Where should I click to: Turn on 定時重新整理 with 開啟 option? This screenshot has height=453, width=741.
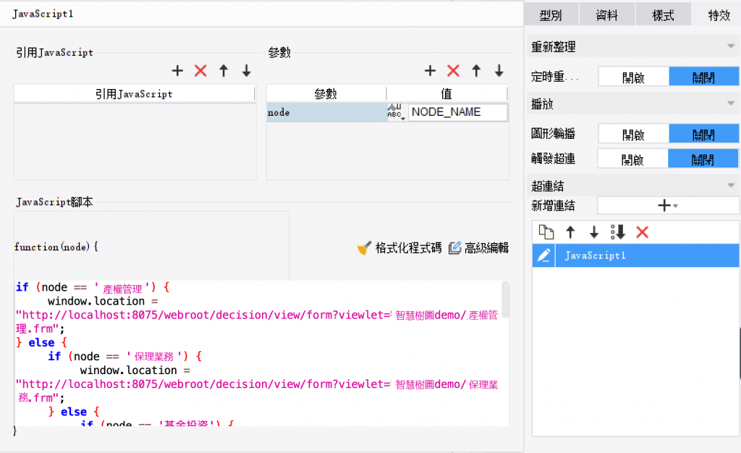[633, 77]
